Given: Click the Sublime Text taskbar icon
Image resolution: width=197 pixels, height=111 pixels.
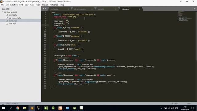Looking at the screenshot, I should click(32, 108).
